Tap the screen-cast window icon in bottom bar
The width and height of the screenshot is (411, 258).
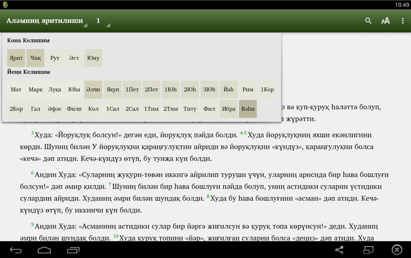point(368,250)
